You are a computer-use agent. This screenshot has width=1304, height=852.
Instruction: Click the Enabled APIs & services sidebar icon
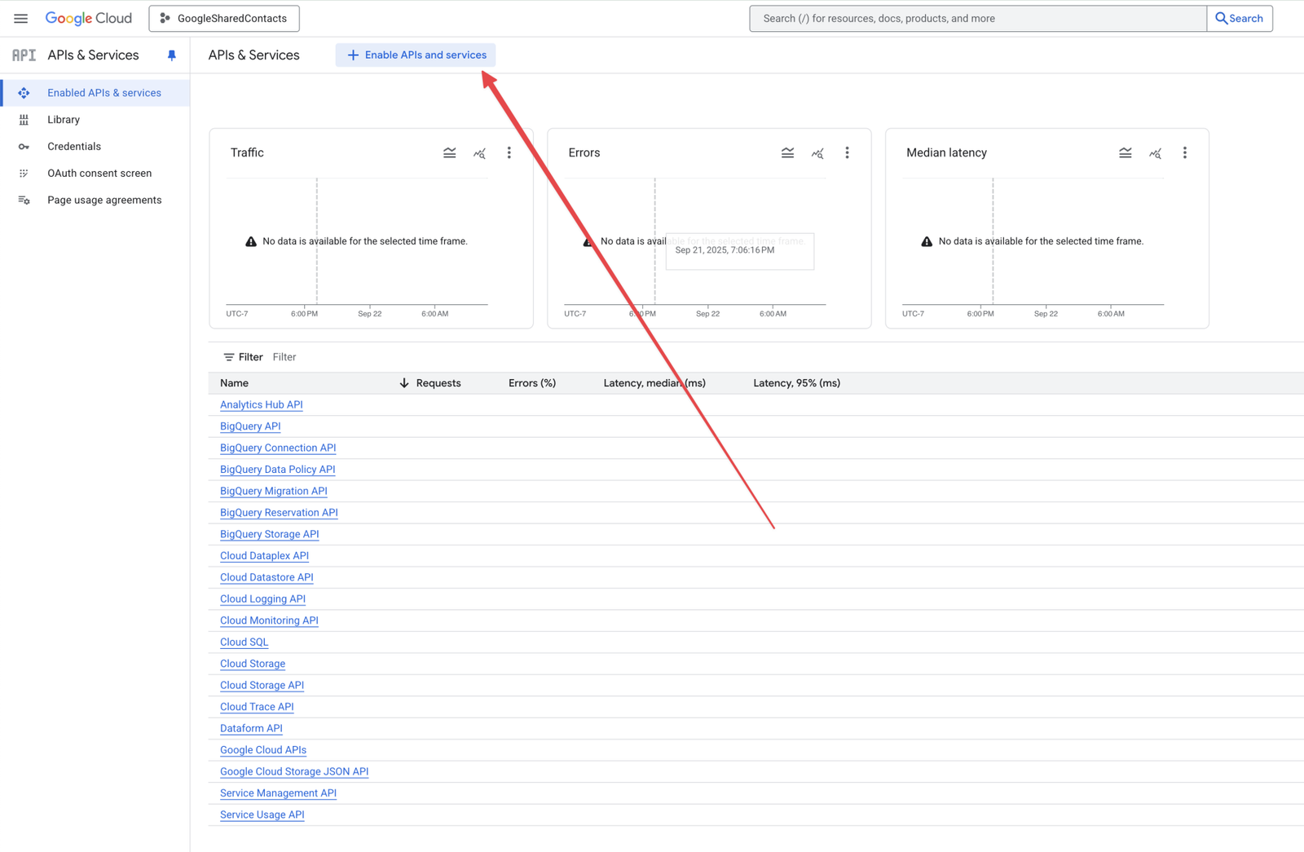tap(24, 93)
